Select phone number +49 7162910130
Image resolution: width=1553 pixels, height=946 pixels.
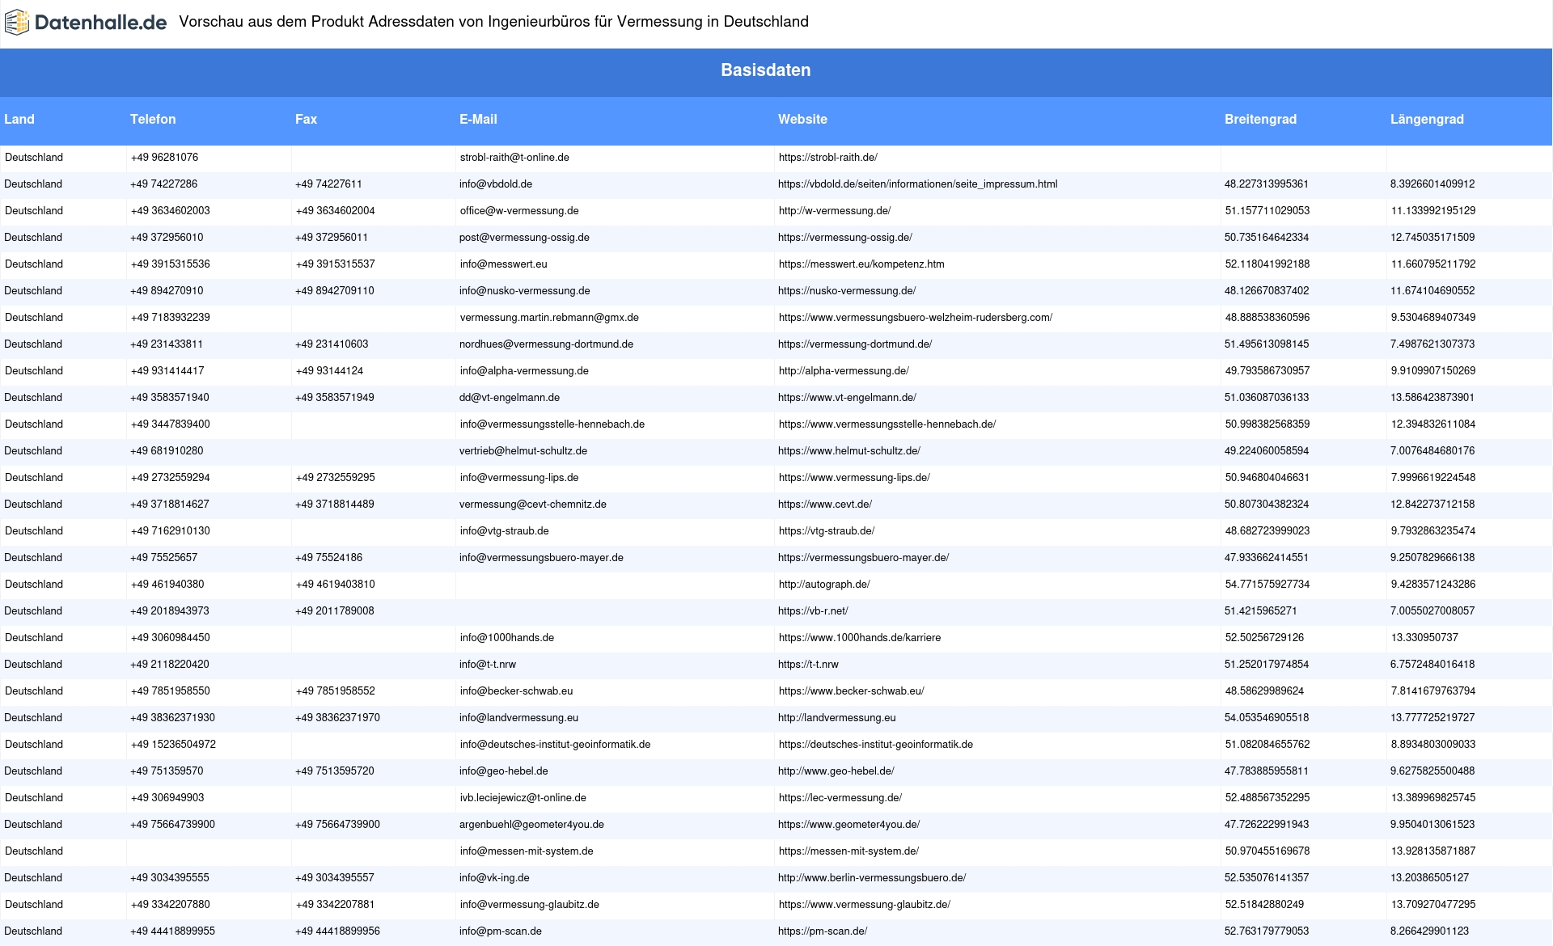[171, 531]
